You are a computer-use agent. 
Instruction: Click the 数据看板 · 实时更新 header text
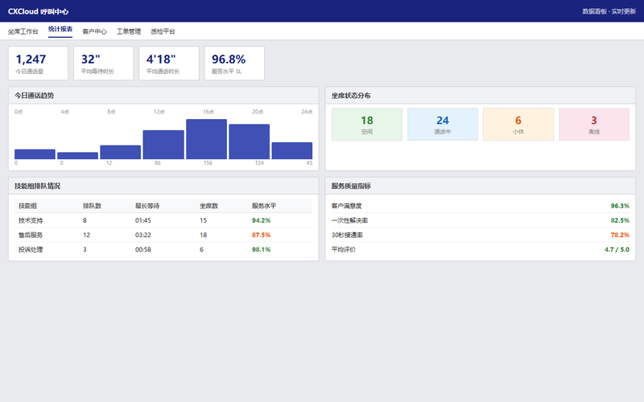(x=609, y=11)
